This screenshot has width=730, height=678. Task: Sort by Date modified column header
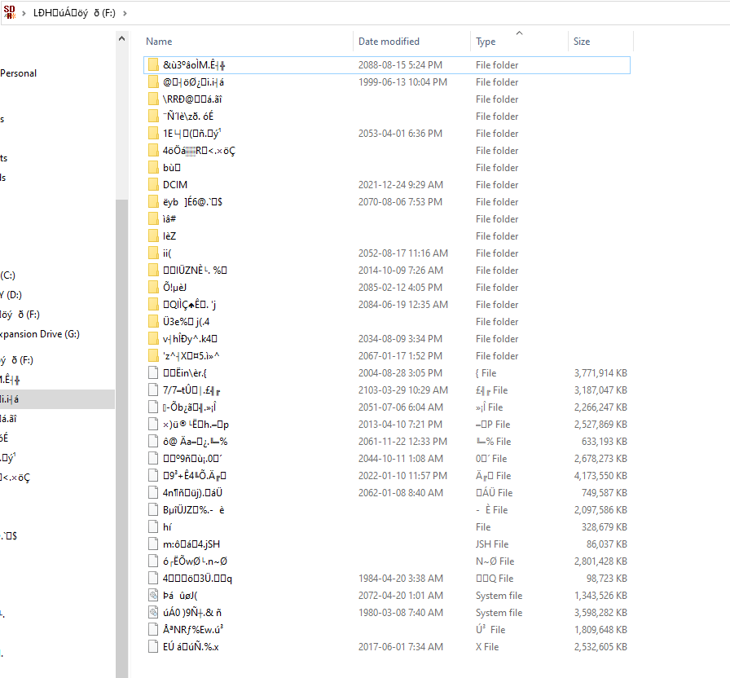coord(389,42)
